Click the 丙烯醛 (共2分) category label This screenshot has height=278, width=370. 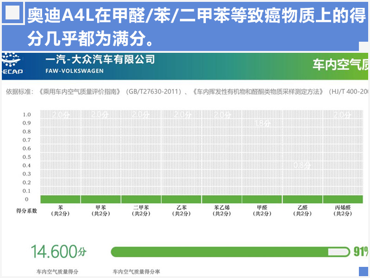(343, 211)
